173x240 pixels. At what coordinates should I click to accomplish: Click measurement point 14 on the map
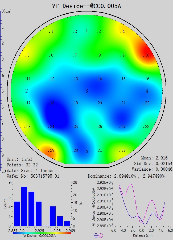(x=99, y=79)
